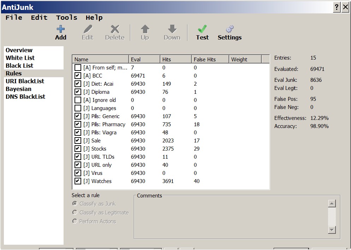
Task: Select URI BlackList in the sidebar
Action: (25, 81)
